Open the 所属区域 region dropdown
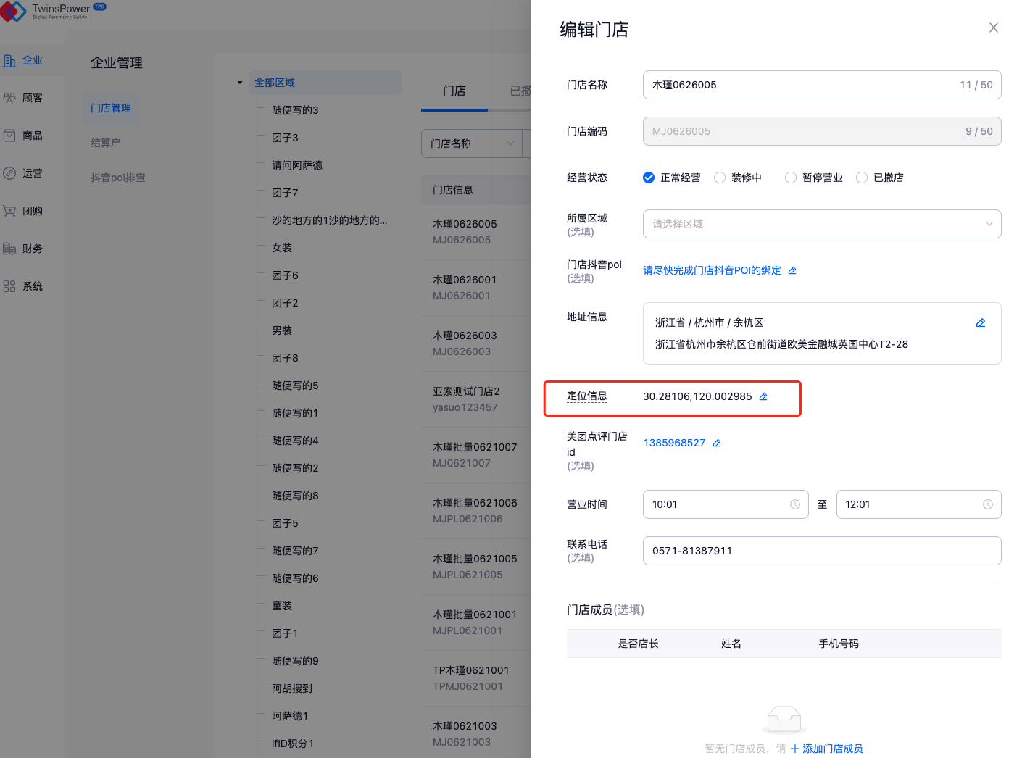1022x758 pixels. [821, 224]
